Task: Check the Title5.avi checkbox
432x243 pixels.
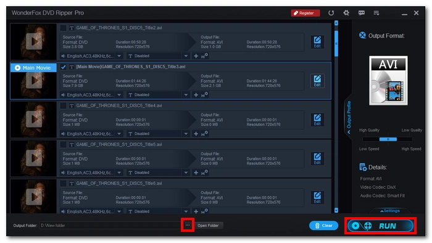Action: click(63, 144)
